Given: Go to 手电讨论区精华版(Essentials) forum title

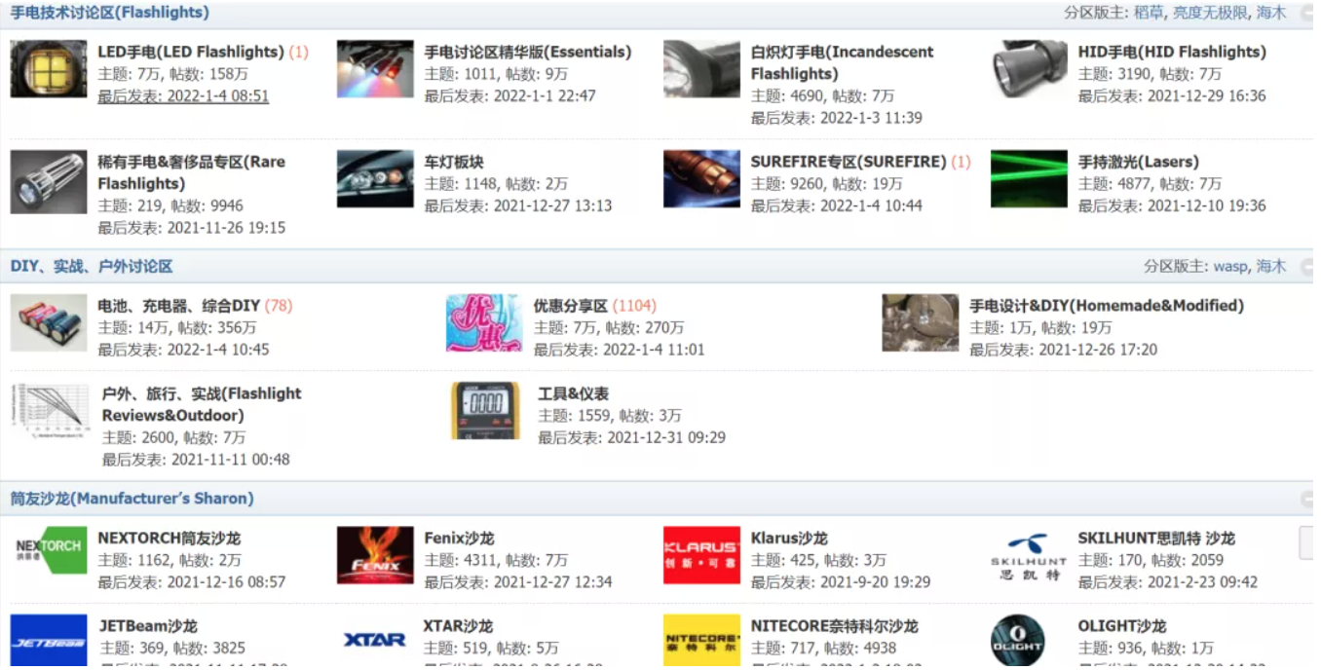Looking at the screenshot, I should 528,52.
